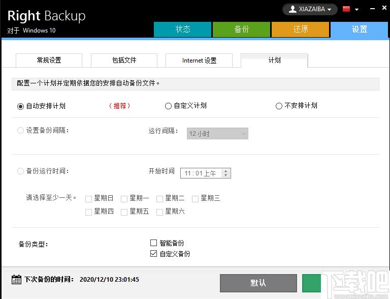Check the 星期二 checkbox
Screen dimensions: 390x299
tap(159, 199)
